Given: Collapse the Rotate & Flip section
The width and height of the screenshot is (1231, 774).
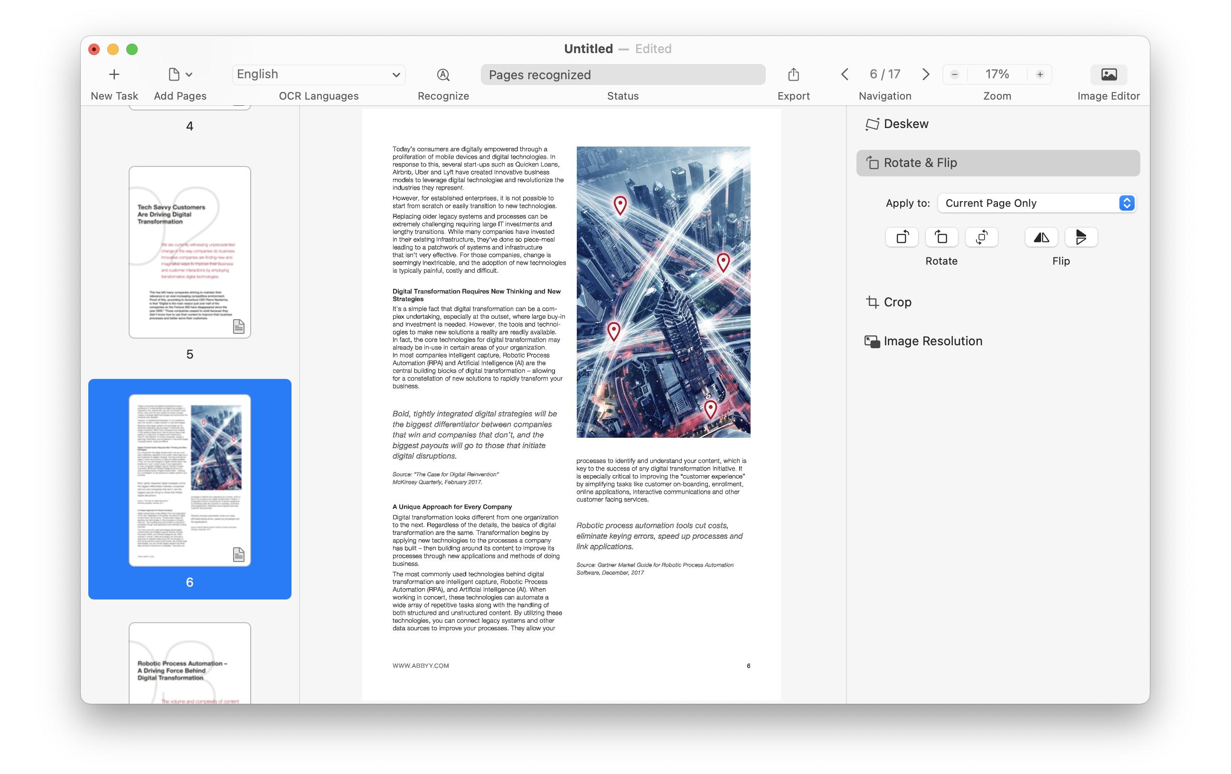Looking at the screenshot, I should [x=921, y=162].
